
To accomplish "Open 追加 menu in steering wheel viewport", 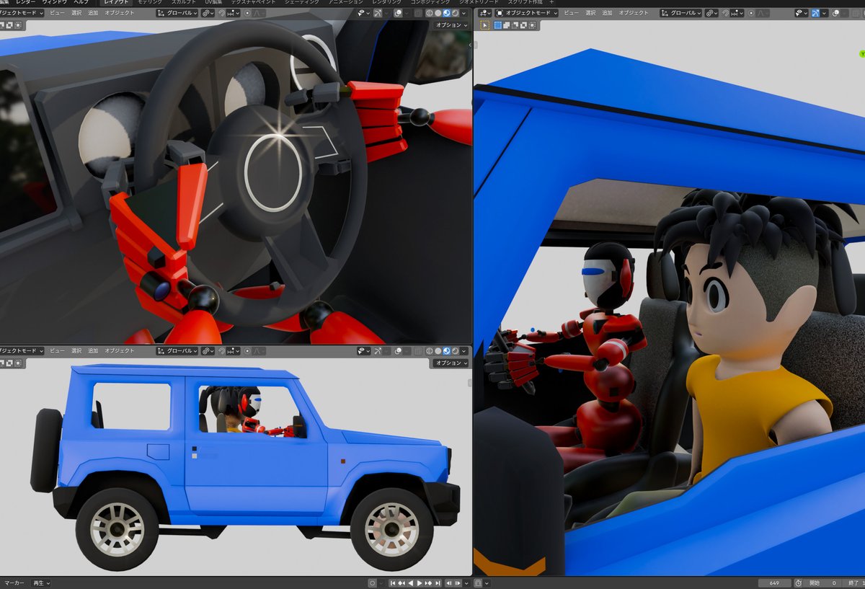I will [93, 13].
